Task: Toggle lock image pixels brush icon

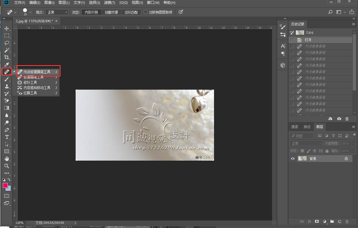Action: (x=308, y=151)
